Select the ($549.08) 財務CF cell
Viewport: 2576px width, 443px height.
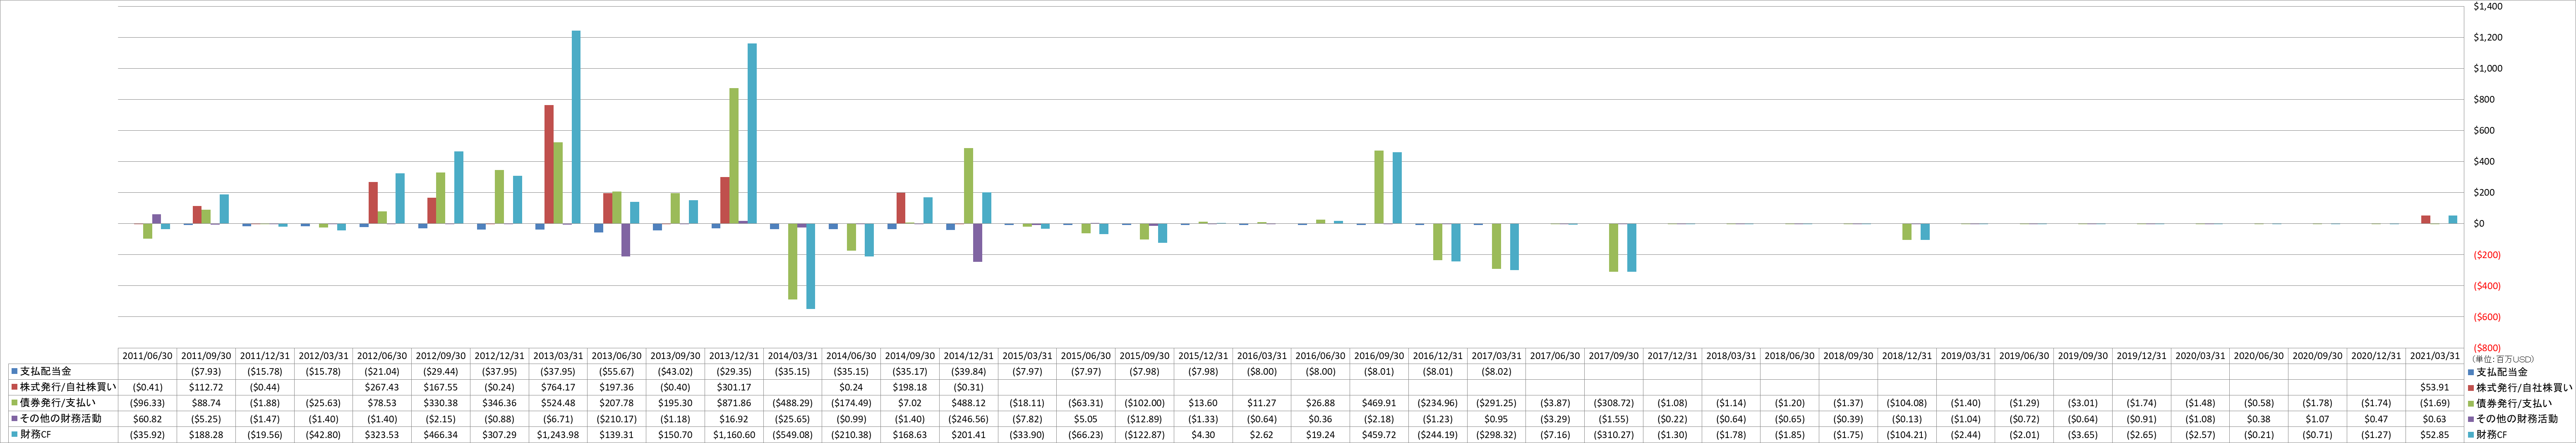793,435
